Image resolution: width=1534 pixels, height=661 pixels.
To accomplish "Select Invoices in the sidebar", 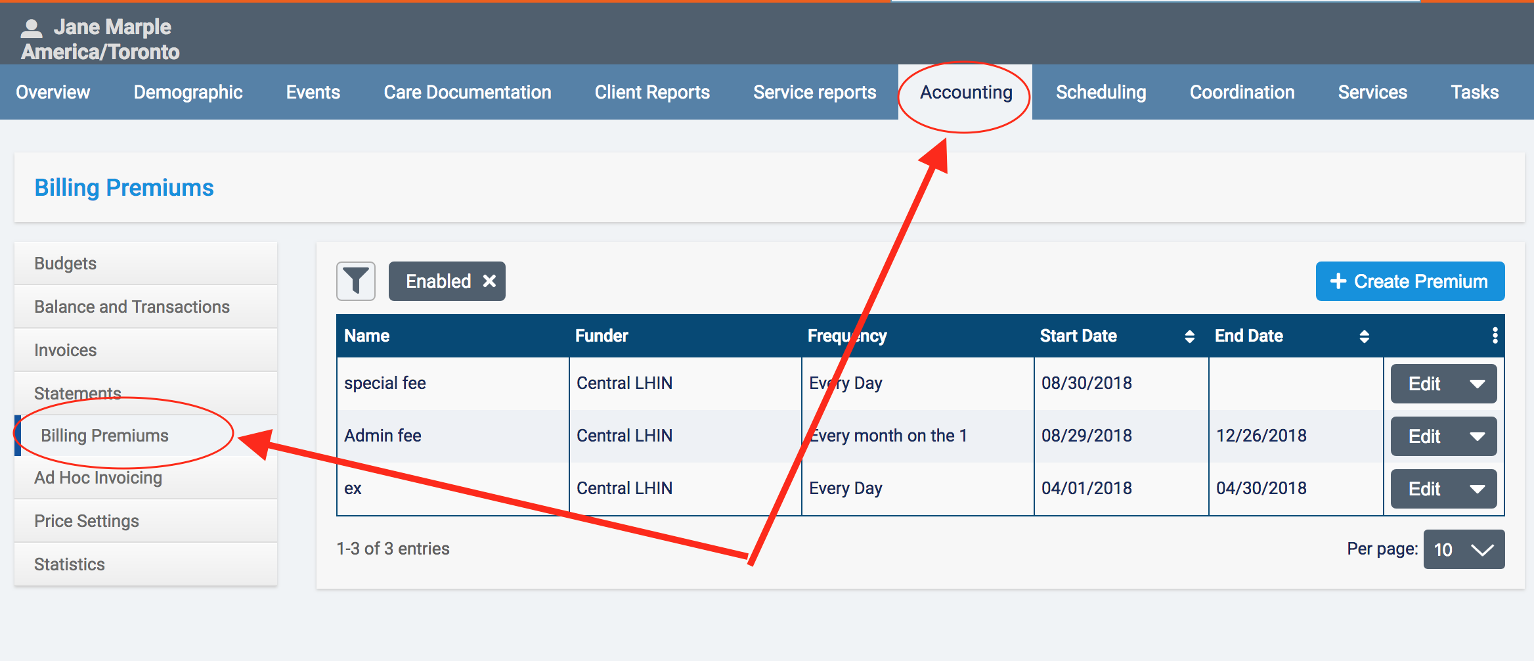I will click(66, 350).
